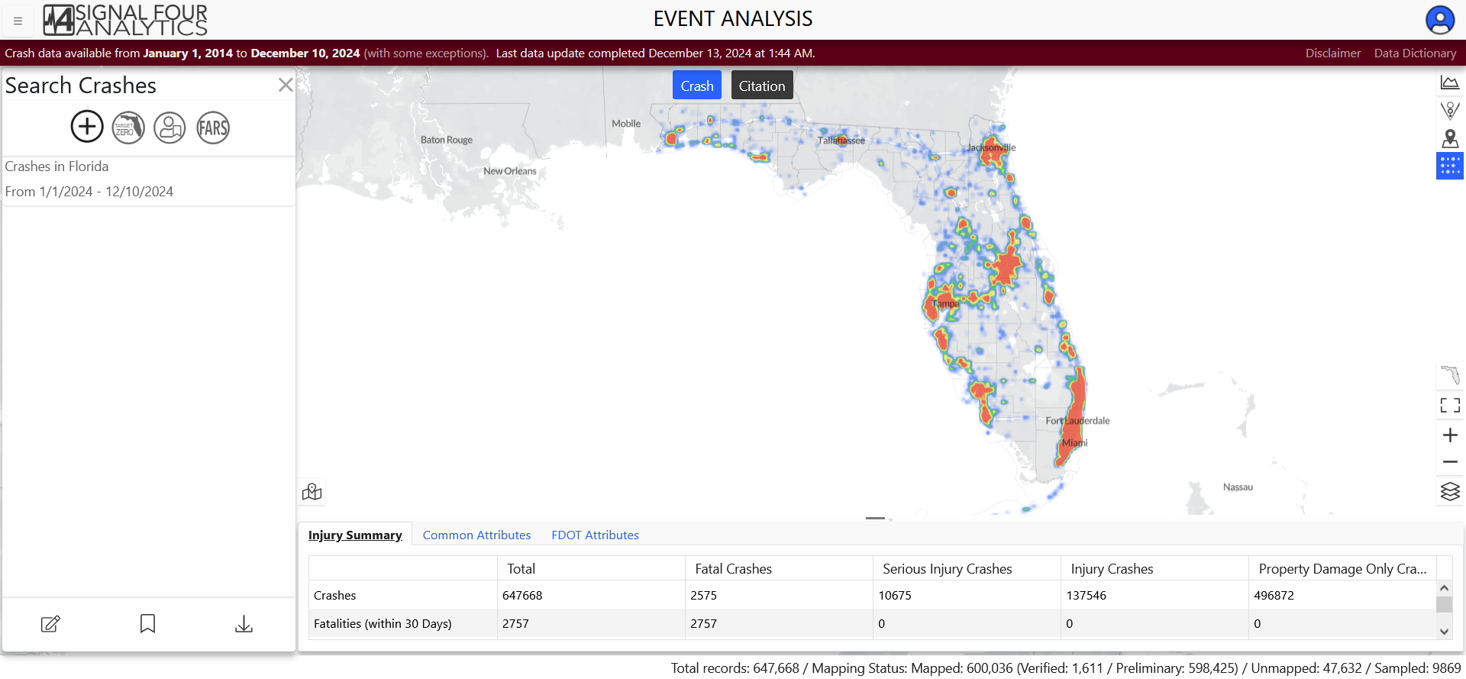Viewport: 1466px width, 679px height.
Task: Open the hamburger menu at top left
Action: tap(18, 21)
